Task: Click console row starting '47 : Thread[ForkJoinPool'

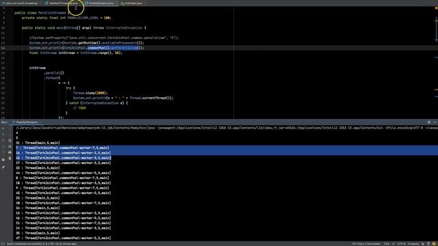Action: pos(63,238)
